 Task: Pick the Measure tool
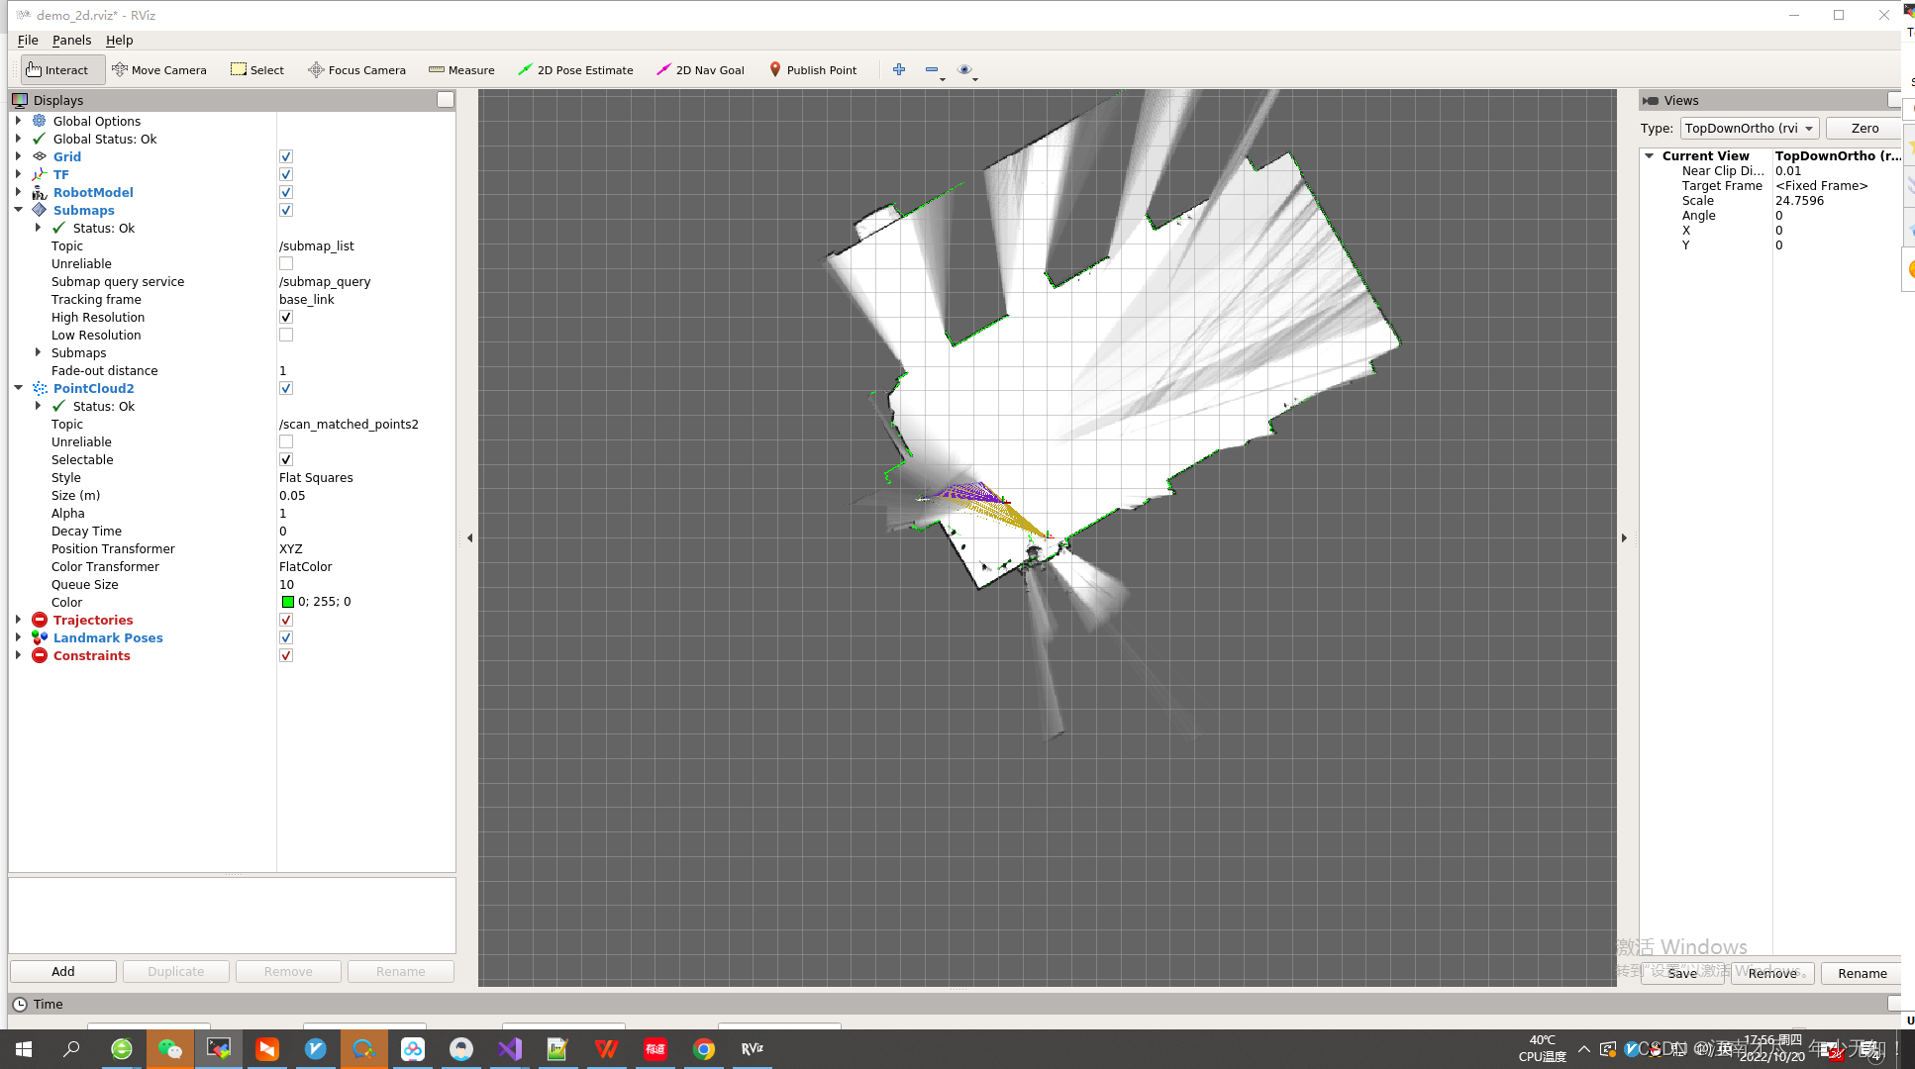[461, 70]
